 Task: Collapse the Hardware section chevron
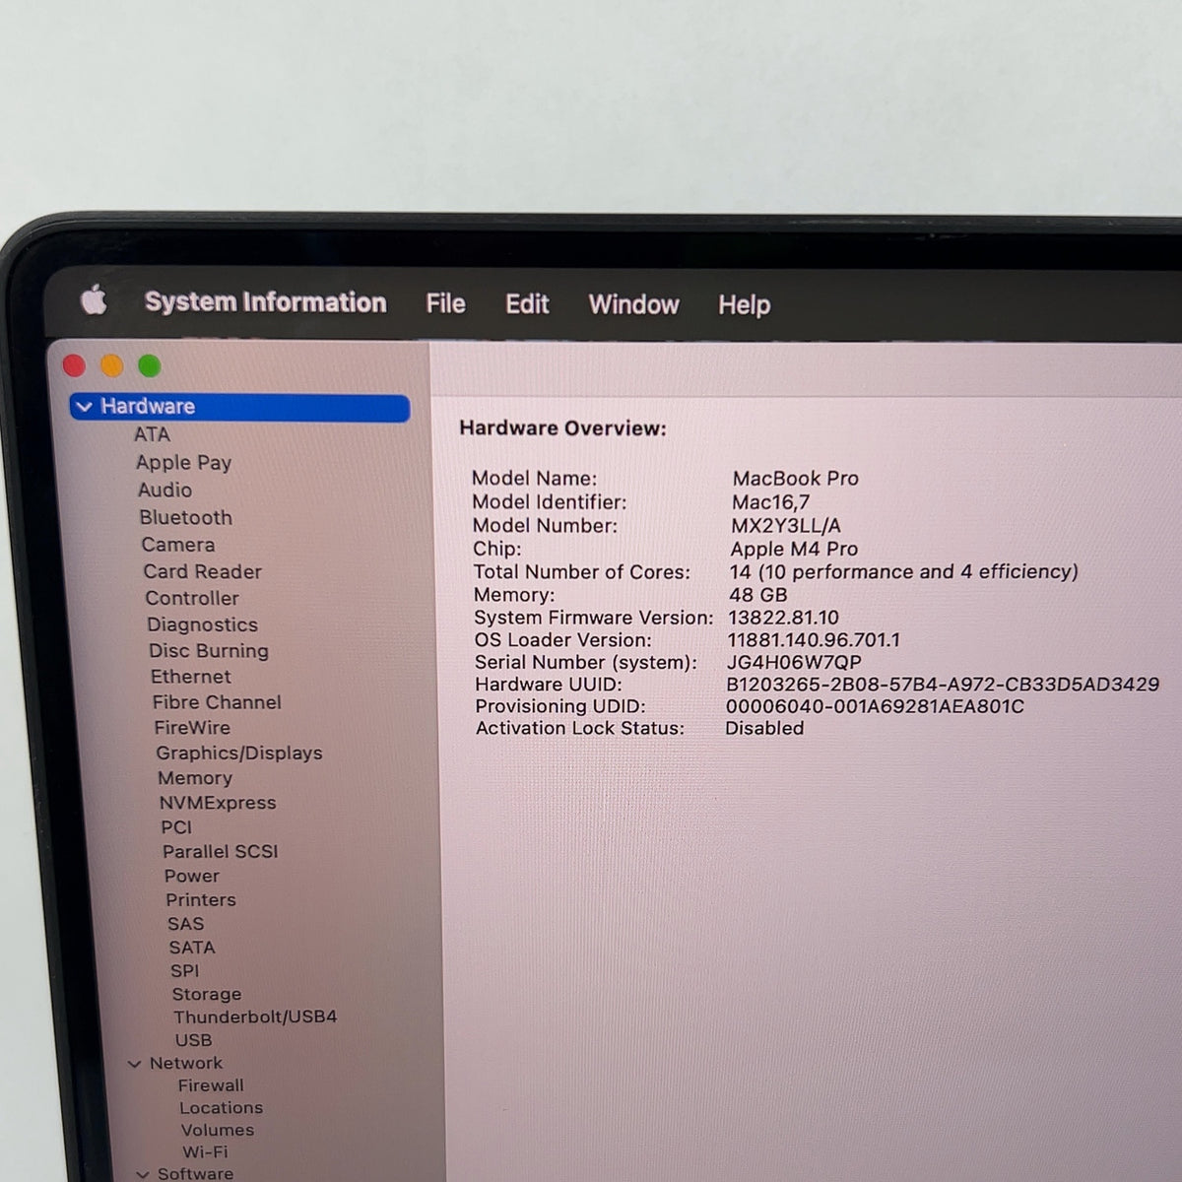(85, 407)
